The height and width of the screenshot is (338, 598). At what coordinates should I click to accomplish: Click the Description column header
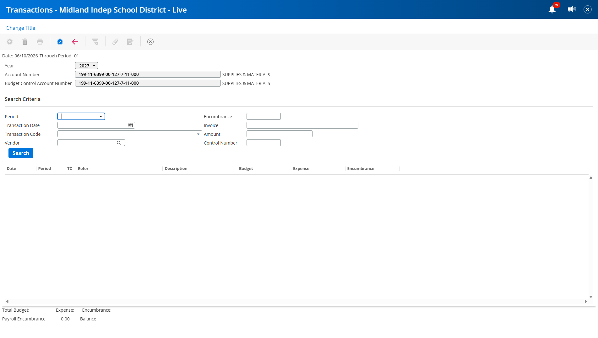pos(176,169)
